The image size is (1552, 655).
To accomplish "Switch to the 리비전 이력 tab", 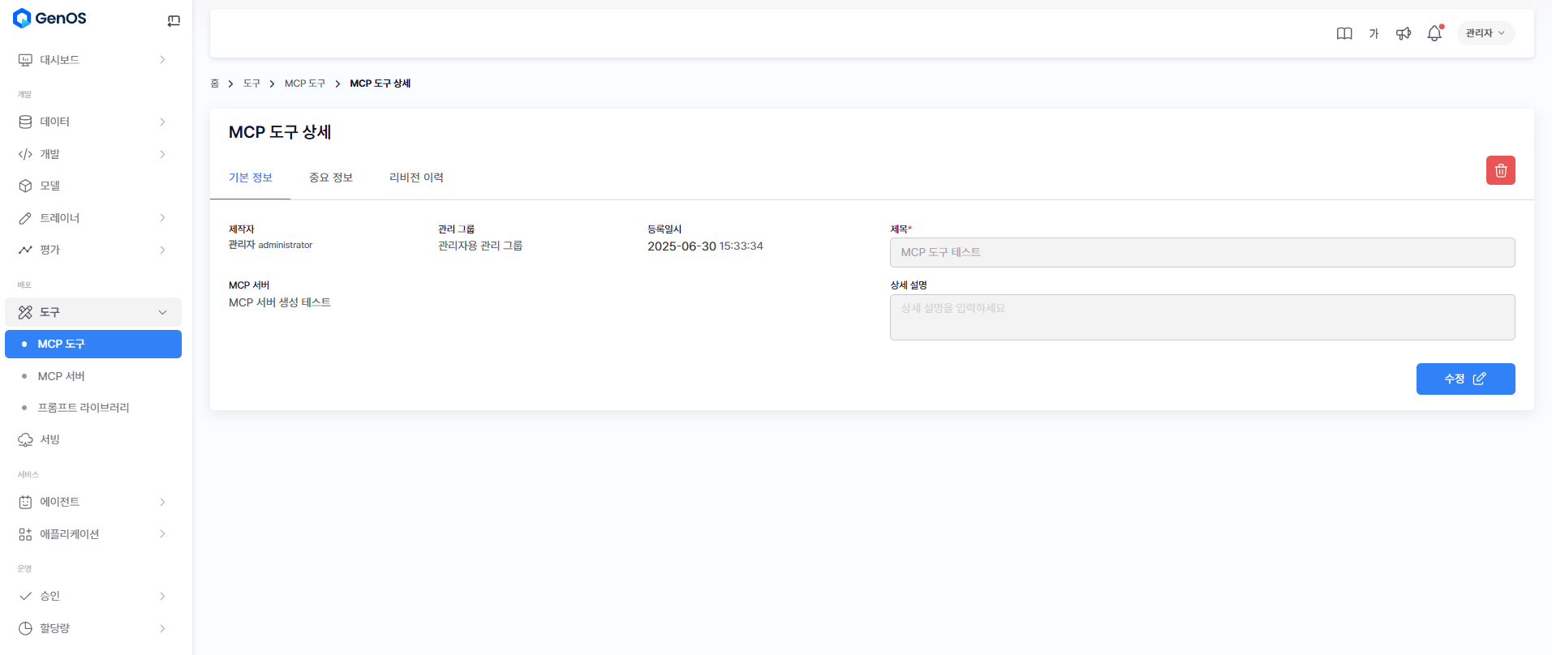I will click(416, 178).
